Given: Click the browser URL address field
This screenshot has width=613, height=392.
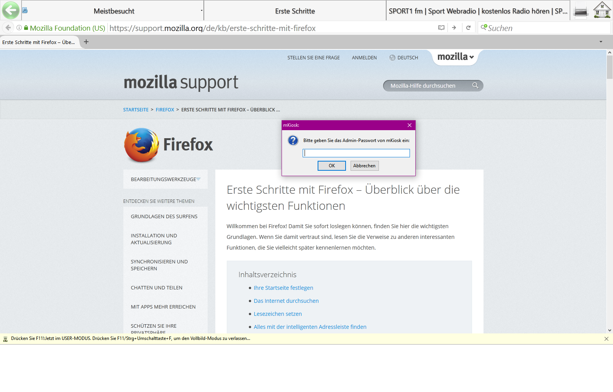Looking at the screenshot, I should (272, 28).
